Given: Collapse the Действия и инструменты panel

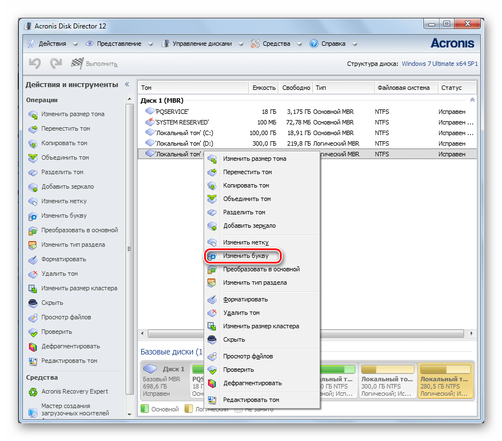Looking at the screenshot, I should (127, 84).
